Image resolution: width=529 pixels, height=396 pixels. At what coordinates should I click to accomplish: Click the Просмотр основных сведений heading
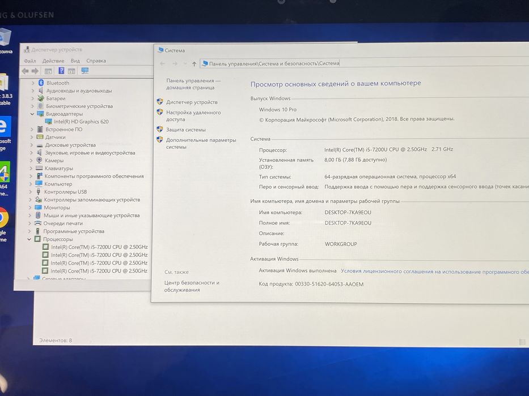[336, 83]
